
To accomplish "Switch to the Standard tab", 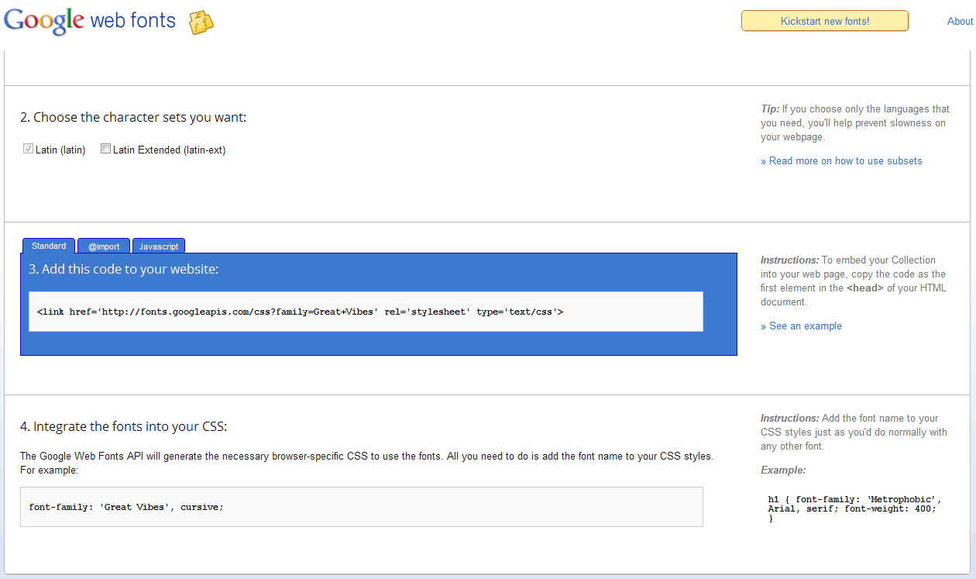I will (49, 246).
